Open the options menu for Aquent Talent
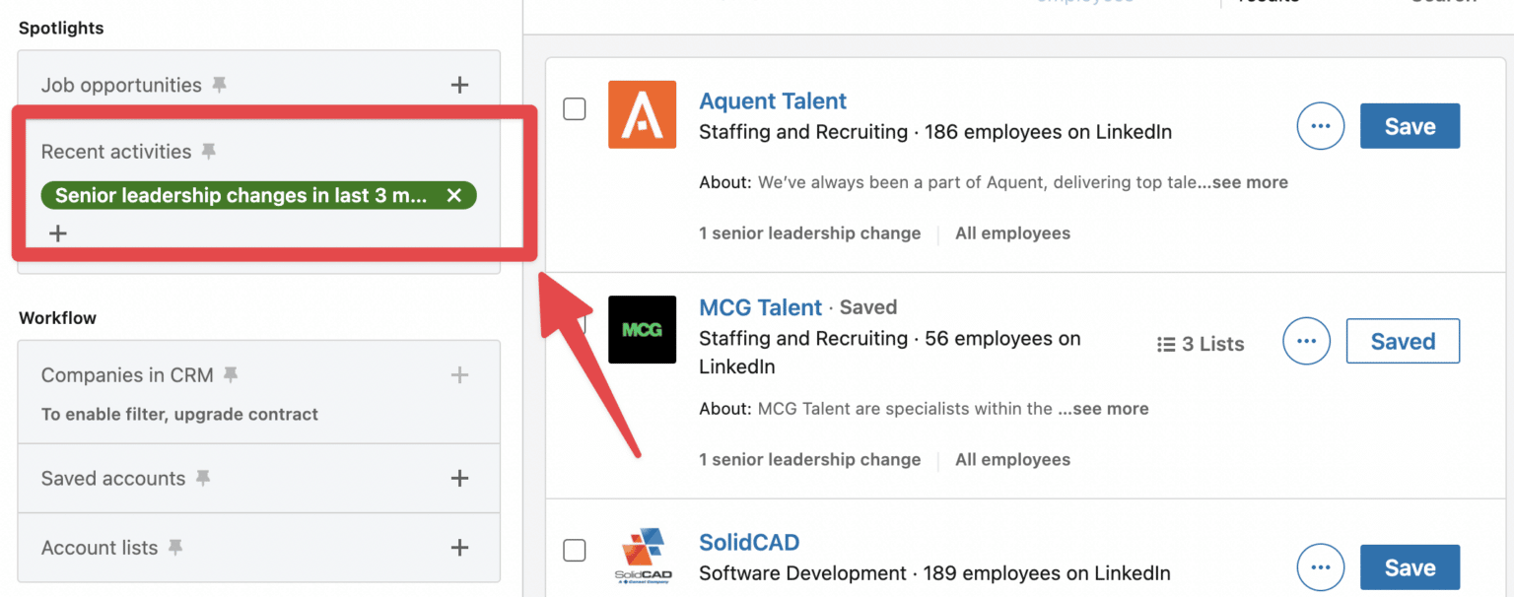The image size is (1514, 597). tap(1321, 125)
